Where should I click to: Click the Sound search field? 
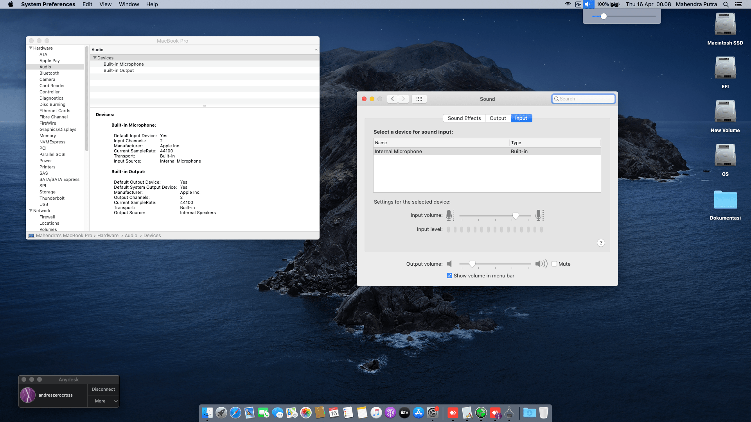(x=583, y=99)
